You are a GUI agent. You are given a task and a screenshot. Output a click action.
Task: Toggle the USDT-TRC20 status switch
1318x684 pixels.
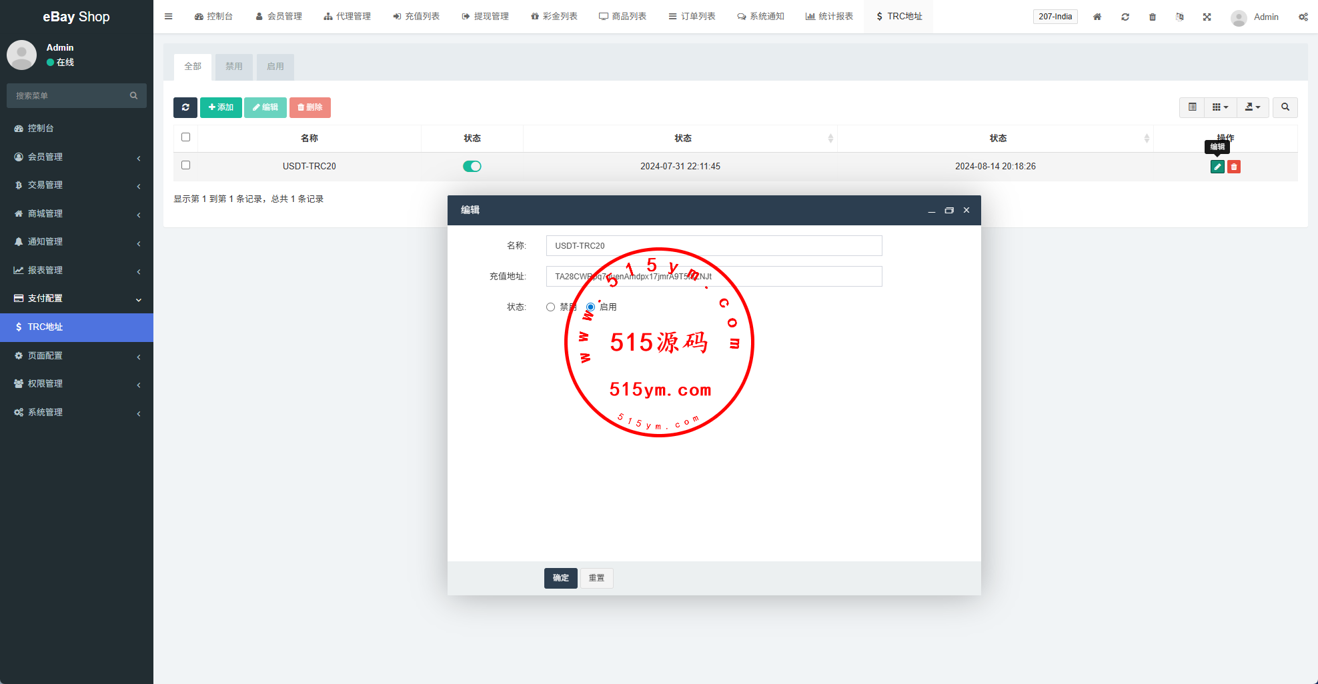472,167
